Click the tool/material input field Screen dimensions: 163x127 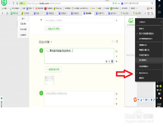[79, 21]
